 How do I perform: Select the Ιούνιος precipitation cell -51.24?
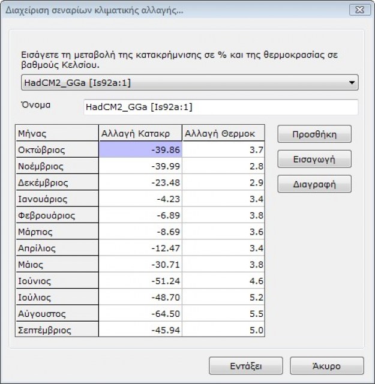pyautogui.click(x=140, y=281)
